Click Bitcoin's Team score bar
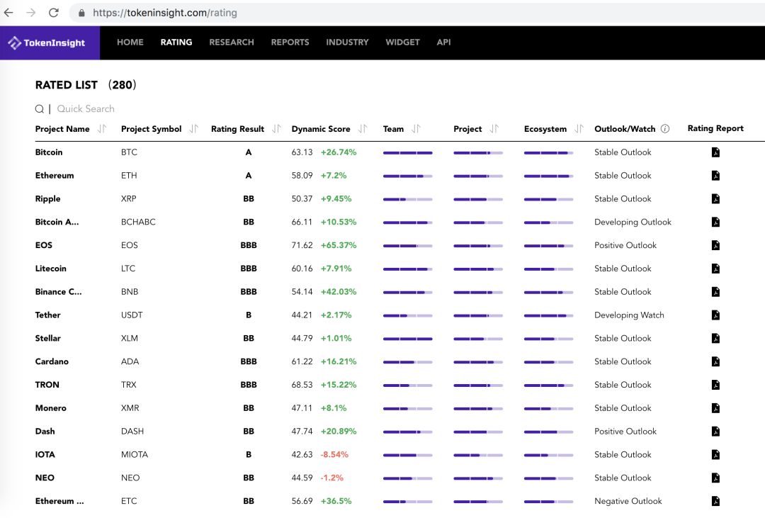Image resolution: width=765 pixels, height=518 pixels. coord(408,153)
